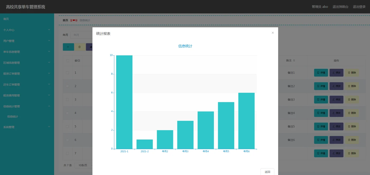Mark the checkbox for row 5

pyautogui.click(x=68, y=126)
